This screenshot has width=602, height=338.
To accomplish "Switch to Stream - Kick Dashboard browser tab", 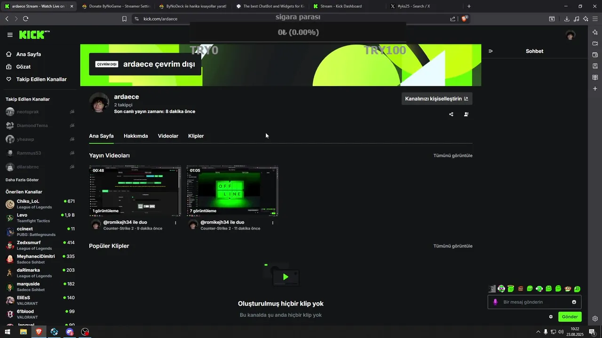I will tap(346, 6).
